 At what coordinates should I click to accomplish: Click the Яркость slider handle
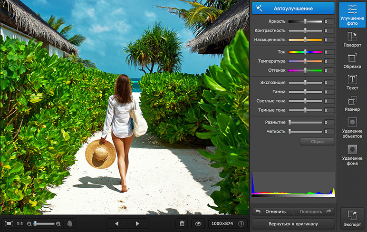point(306,21)
